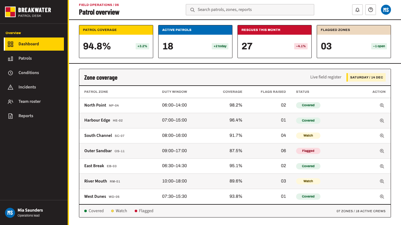Click the Breakwater checkered logo
This screenshot has width=401, height=225.
point(10,12)
